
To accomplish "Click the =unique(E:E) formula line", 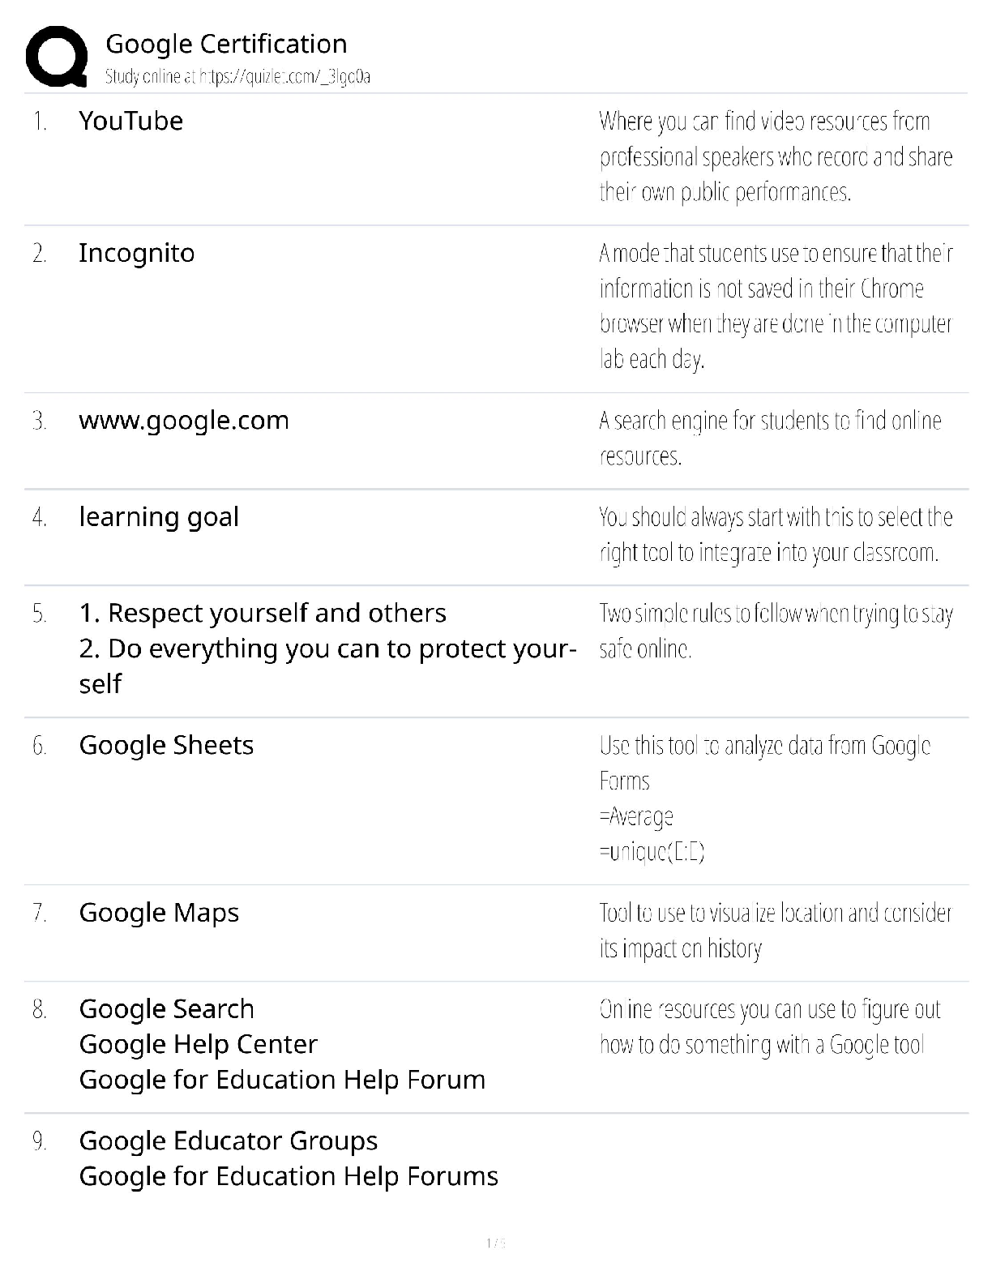I will click(652, 852).
